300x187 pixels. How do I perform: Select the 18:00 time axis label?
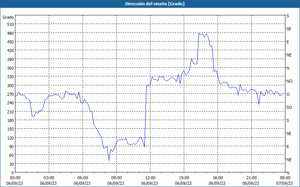pos(218,178)
